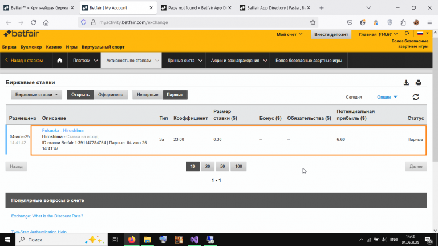Open the Биржевые ставки dropdown

click(x=36, y=95)
